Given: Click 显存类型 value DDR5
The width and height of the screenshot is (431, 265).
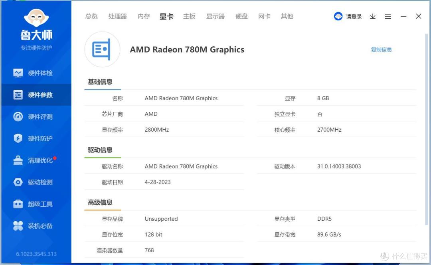Looking at the screenshot, I should tap(324, 219).
